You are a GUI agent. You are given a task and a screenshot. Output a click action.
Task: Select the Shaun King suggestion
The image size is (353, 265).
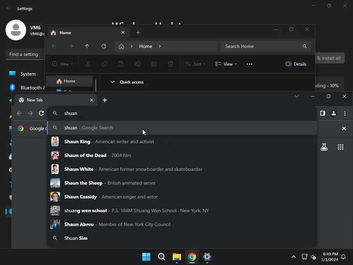(182, 141)
